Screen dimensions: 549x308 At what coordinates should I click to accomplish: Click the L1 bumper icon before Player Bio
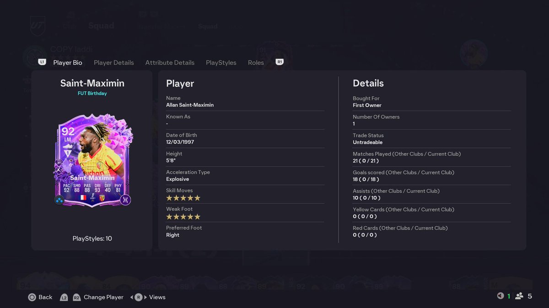point(42,62)
